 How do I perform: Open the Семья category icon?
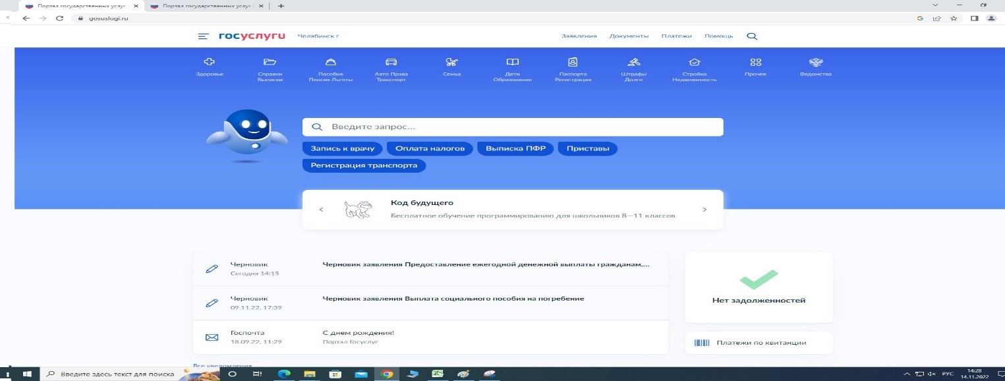pos(451,62)
